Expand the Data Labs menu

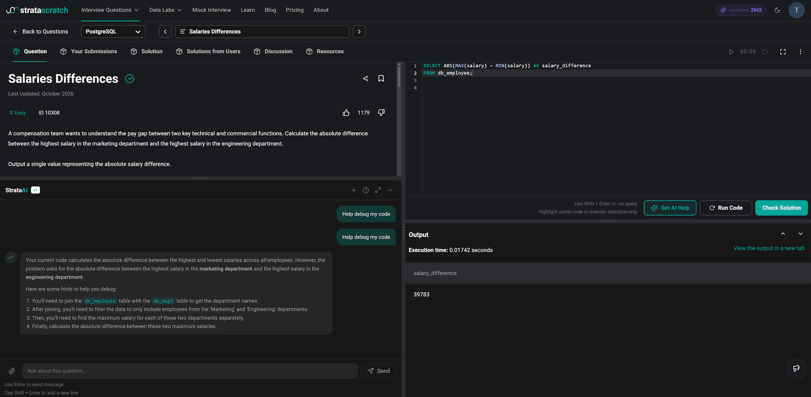tap(165, 10)
